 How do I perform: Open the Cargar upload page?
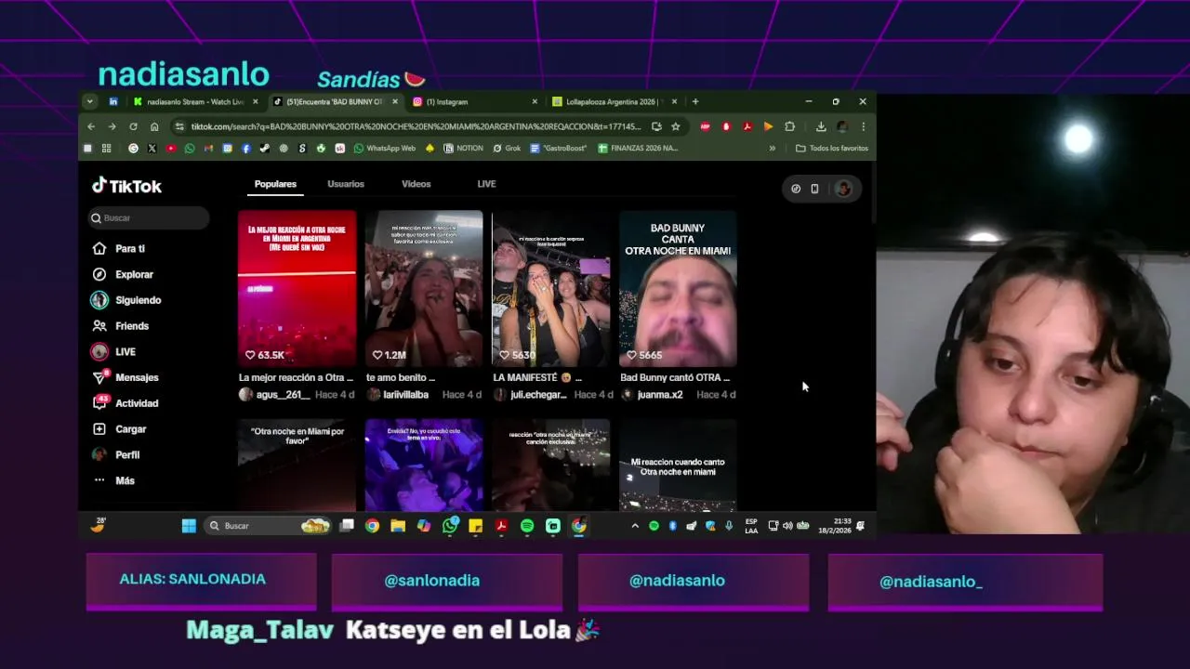pos(119,429)
